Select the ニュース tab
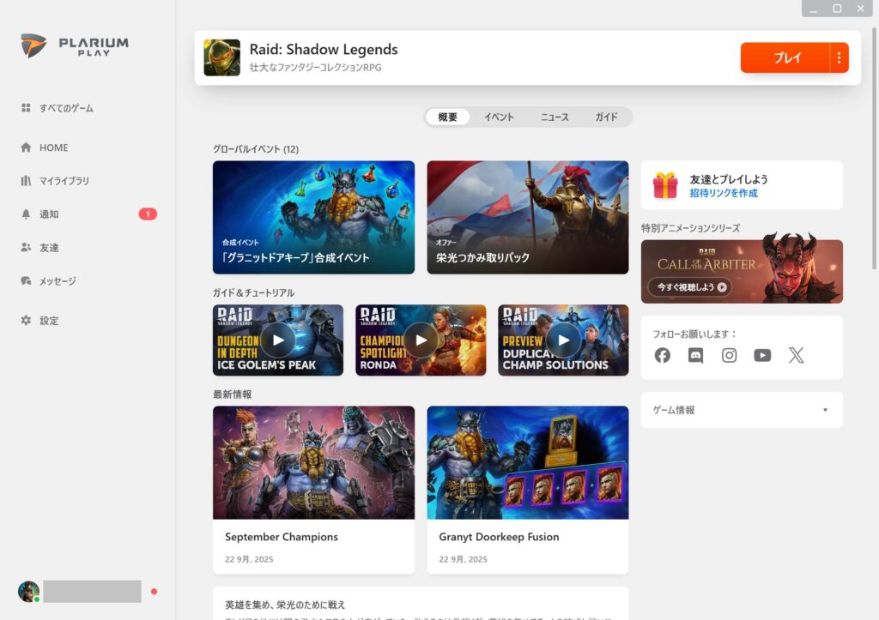The image size is (879, 620). coord(555,117)
